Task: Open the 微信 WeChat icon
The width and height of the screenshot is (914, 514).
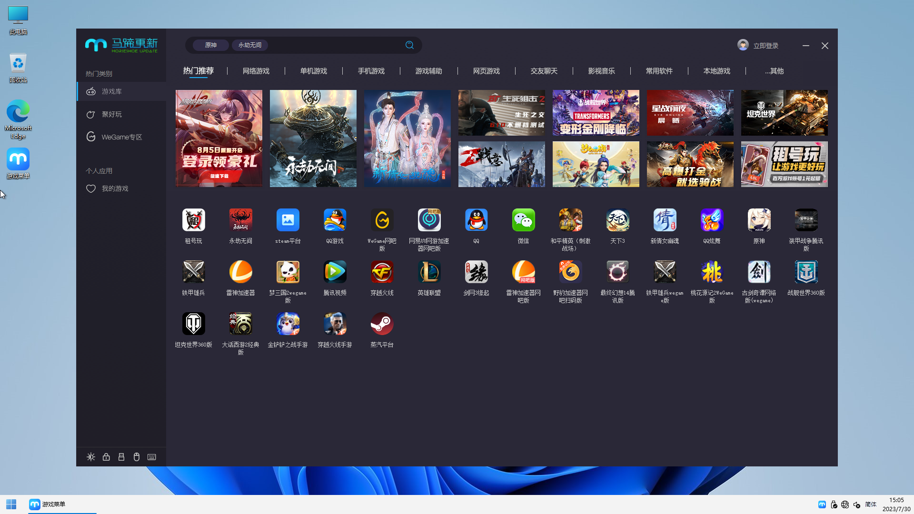Action: [x=523, y=220]
